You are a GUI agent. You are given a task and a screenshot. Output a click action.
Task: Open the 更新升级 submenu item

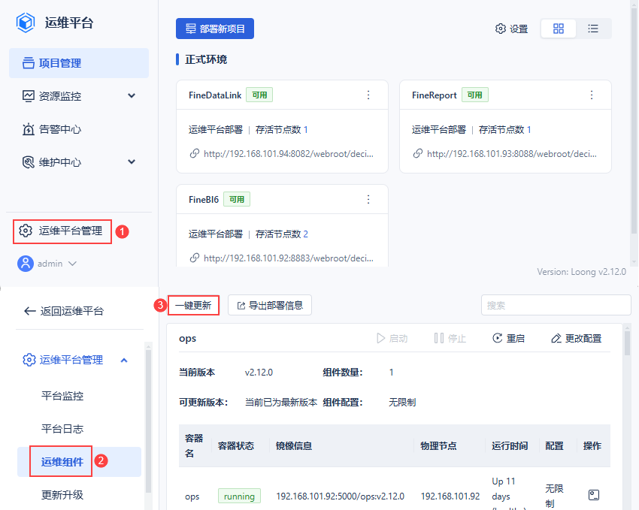point(62,494)
